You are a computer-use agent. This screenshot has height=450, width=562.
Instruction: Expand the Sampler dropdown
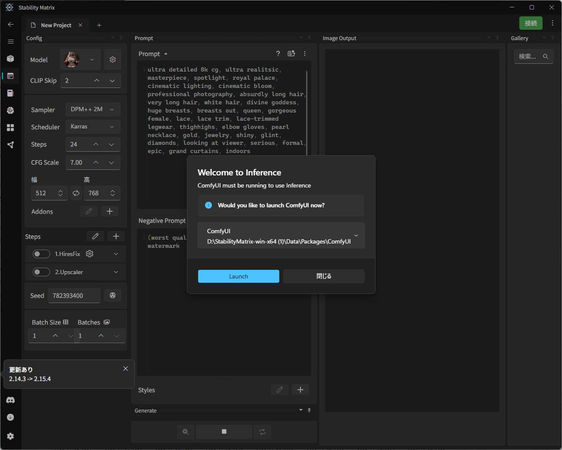[93, 109]
